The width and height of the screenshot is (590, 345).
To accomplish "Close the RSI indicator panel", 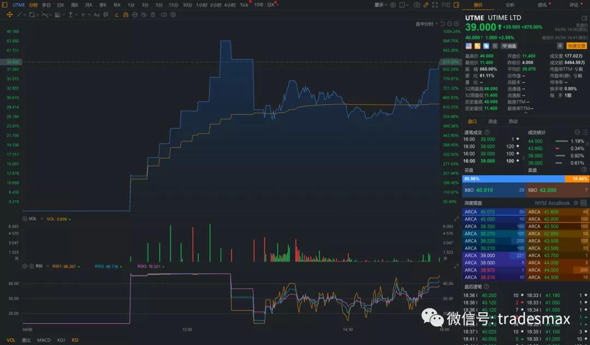I will (32, 266).
